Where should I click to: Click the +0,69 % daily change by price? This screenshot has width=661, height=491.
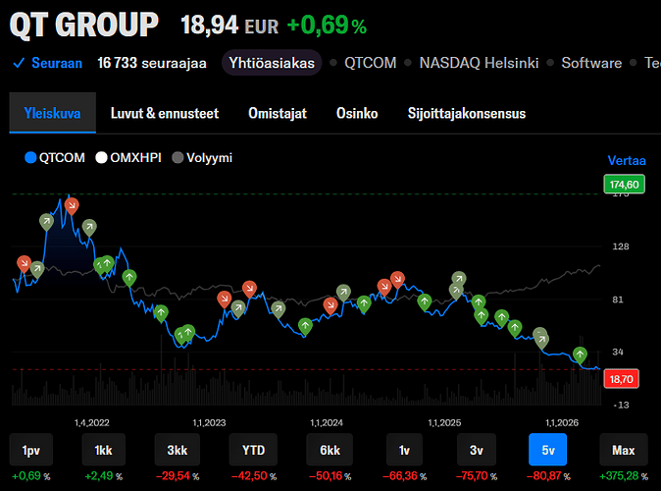(327, 26)
